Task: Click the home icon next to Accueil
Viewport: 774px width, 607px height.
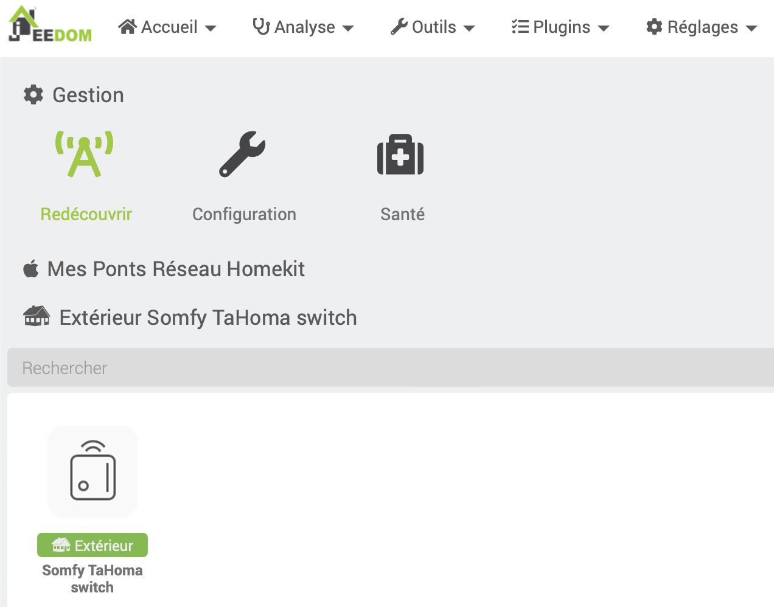Action: (127, 27)
